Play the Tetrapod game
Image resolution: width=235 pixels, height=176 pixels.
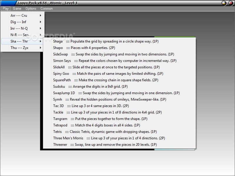[119, 125]
